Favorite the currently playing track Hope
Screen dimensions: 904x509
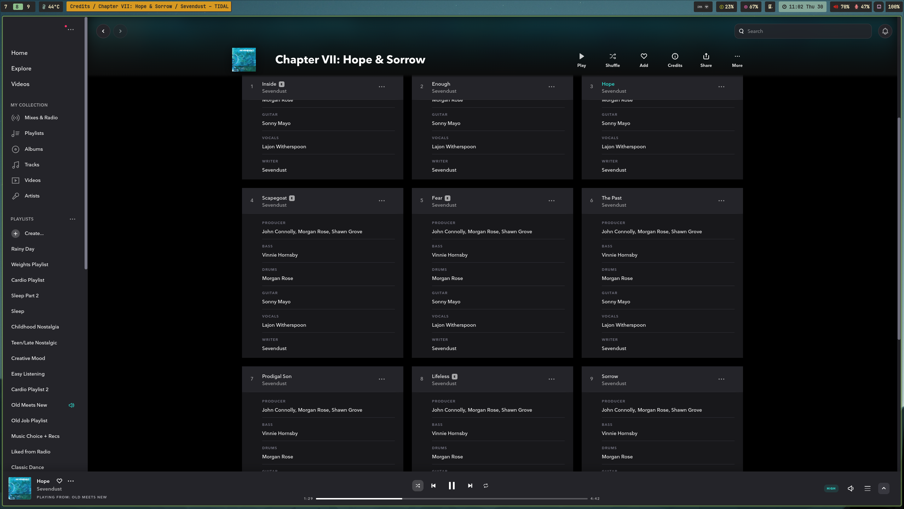[x=59, y=481]
